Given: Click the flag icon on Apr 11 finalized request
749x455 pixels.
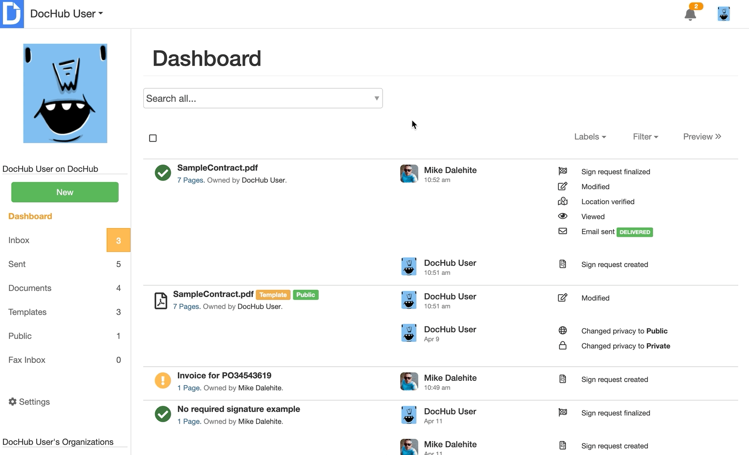Looking at the screenshot, I should click(562, 412).
